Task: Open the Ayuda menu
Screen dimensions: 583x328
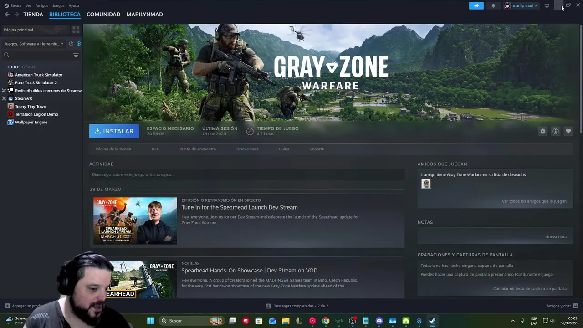Action: pyautogui.click(x=74, y=5)
